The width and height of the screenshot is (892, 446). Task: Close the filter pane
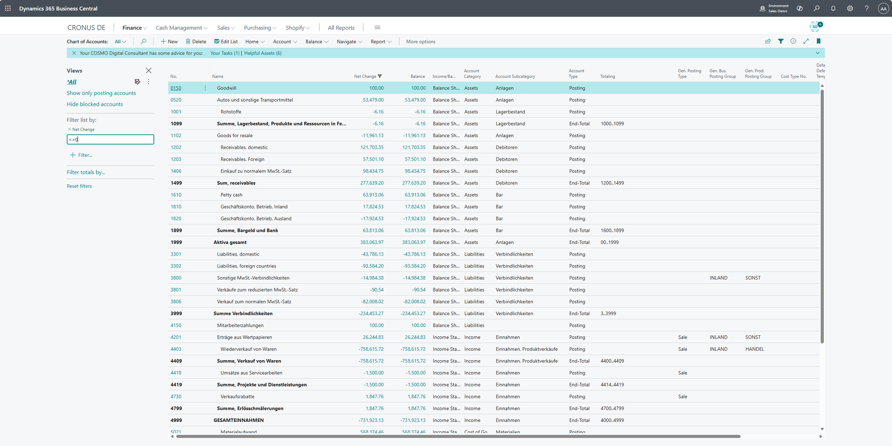[149, 71]
